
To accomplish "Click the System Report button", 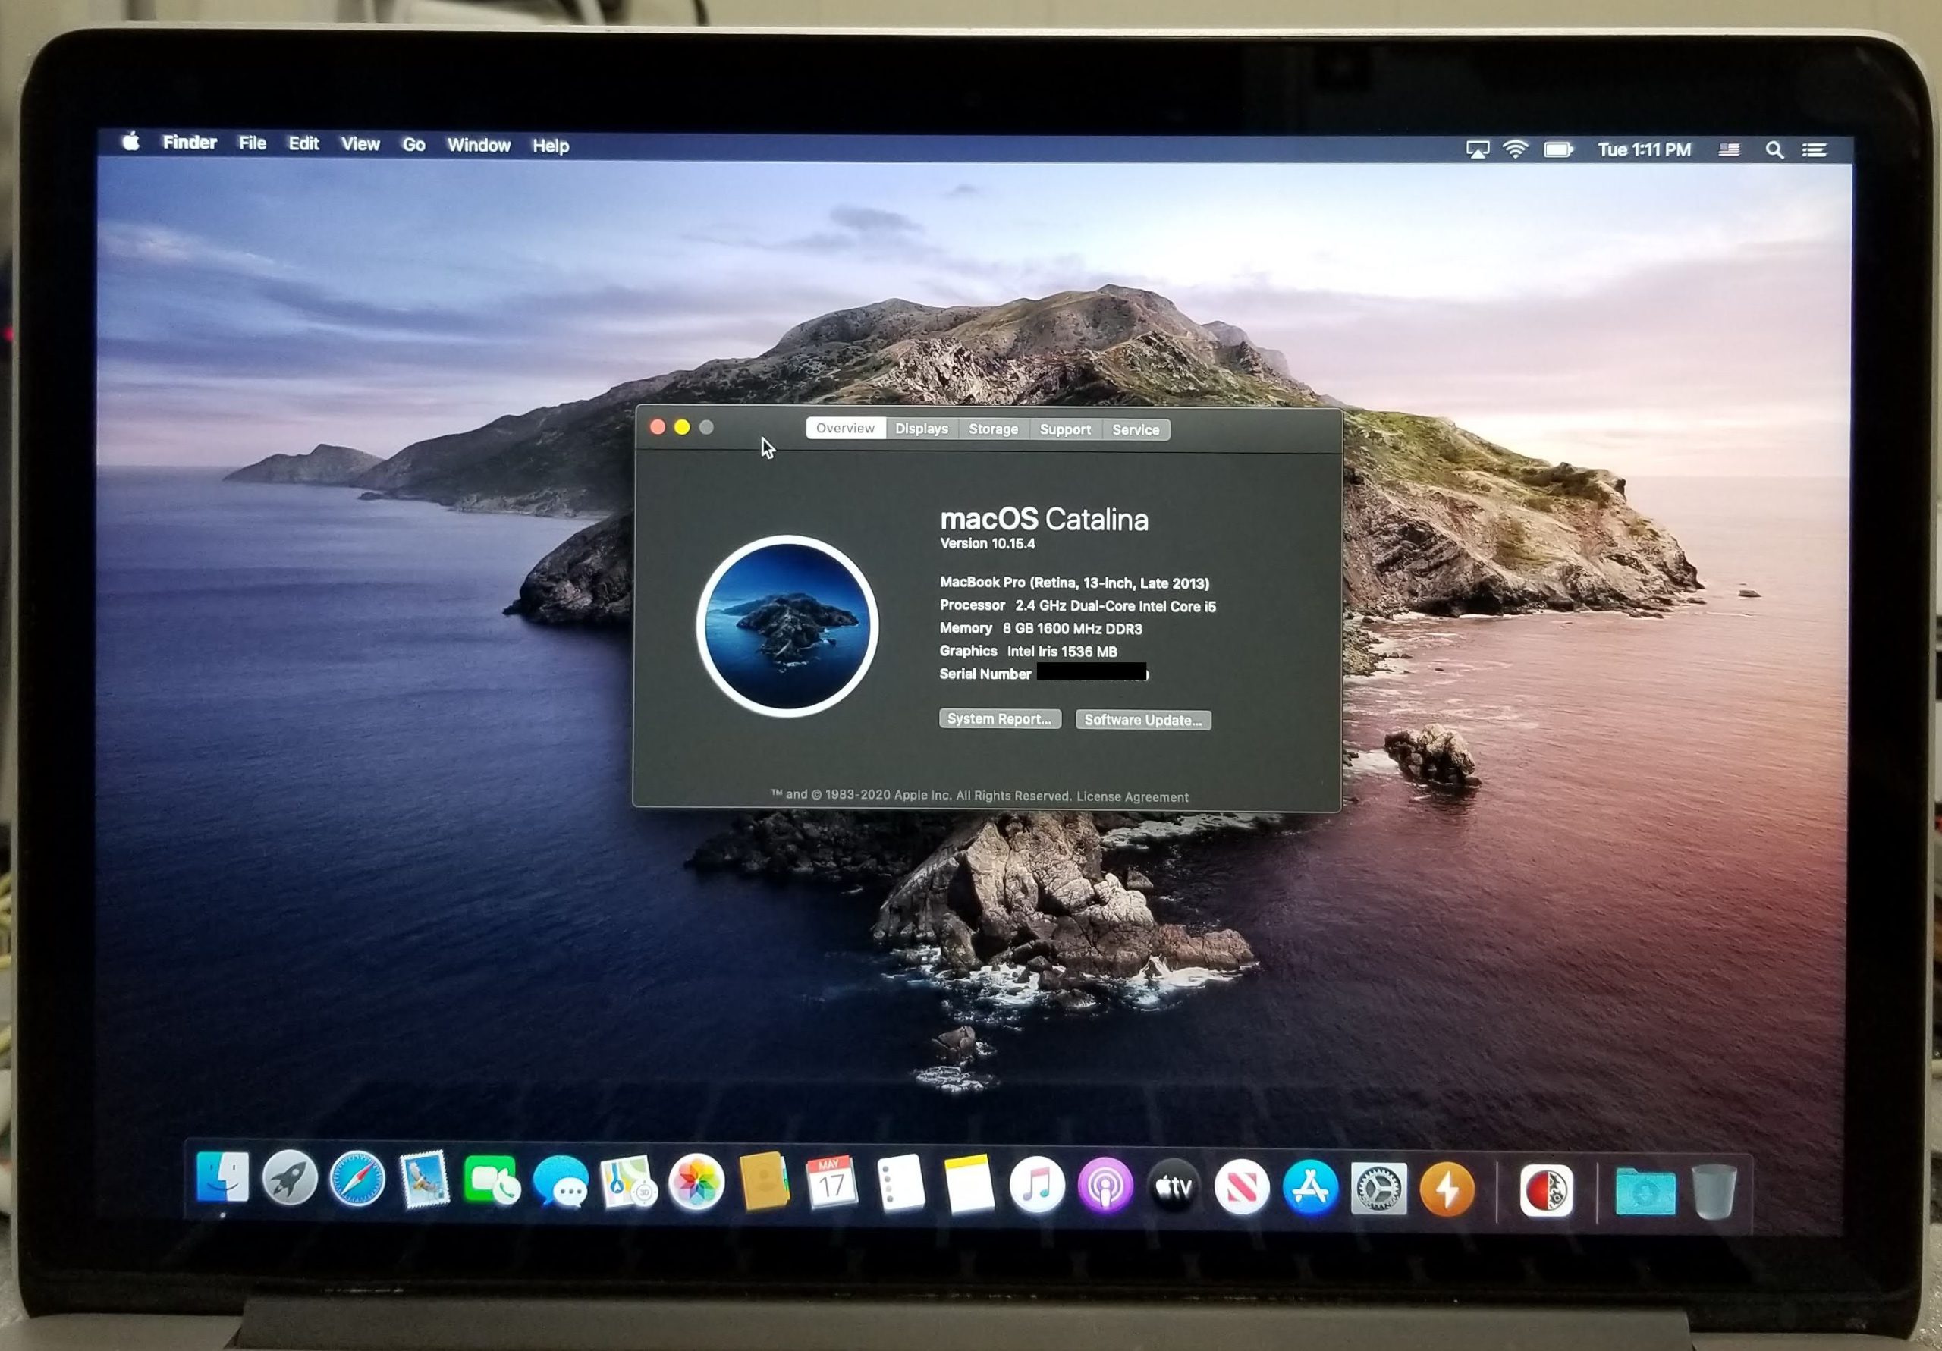I will (999, 719).
